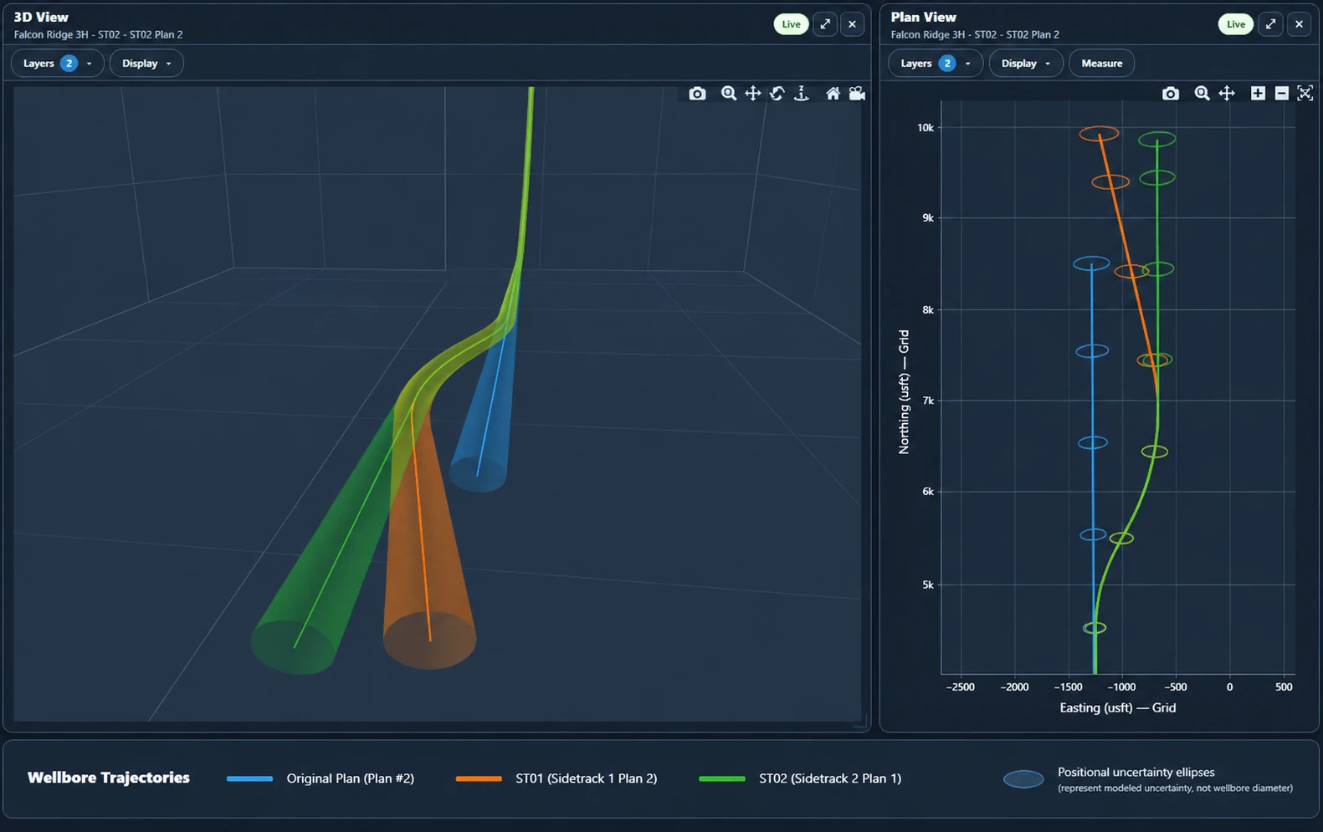
Task: Expand 3D View panel to fullscreen
Action: (825, 24)
